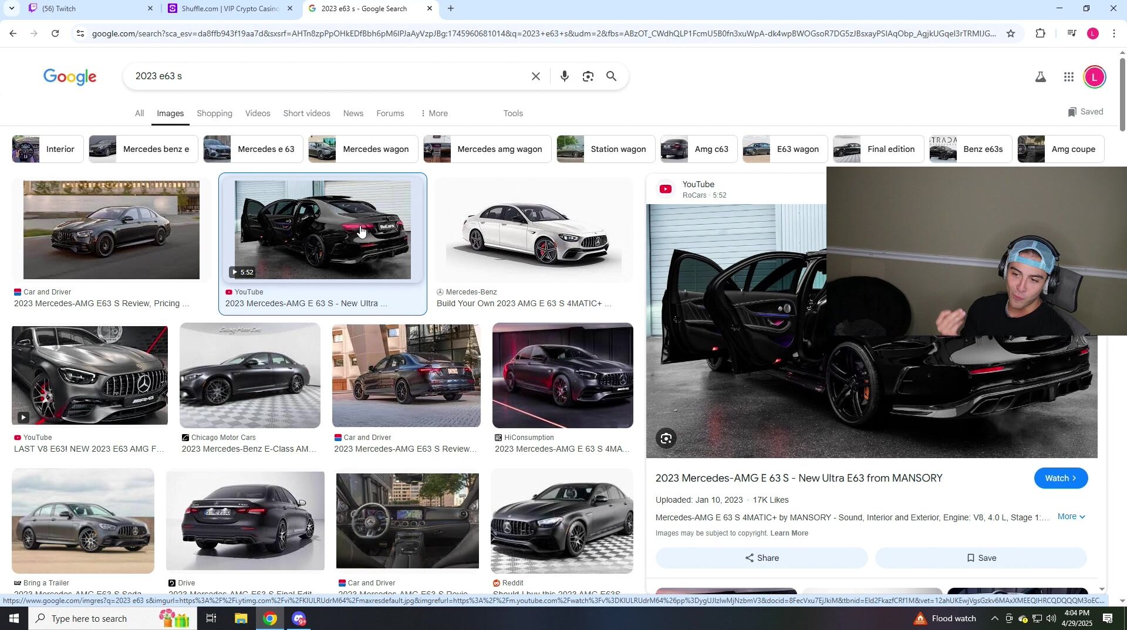Reload the current page

pyautogui.click(x=55, y=33)
